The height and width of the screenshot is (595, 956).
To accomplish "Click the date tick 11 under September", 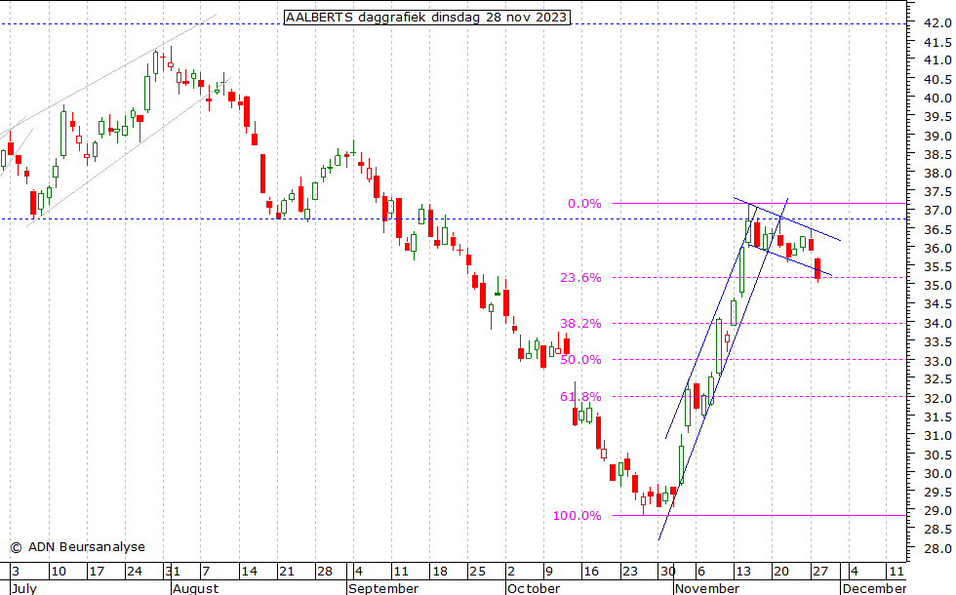I will point(401,572).
